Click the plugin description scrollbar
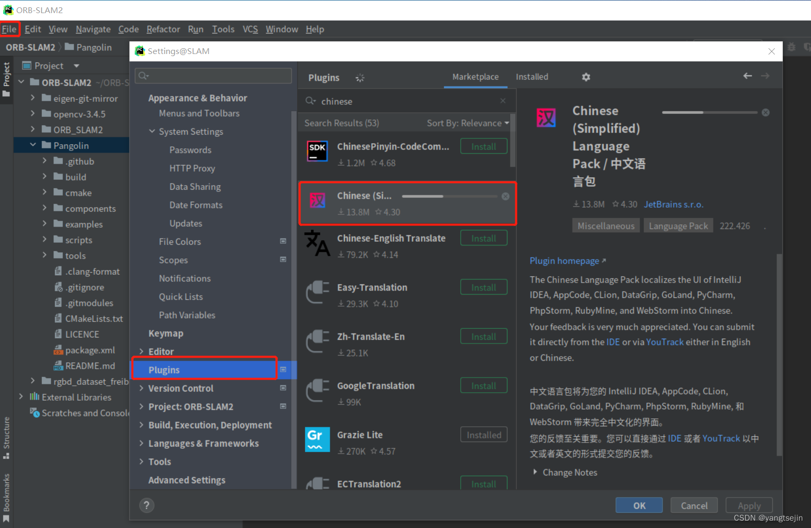811x528 pixels. (x=779, y=354)
